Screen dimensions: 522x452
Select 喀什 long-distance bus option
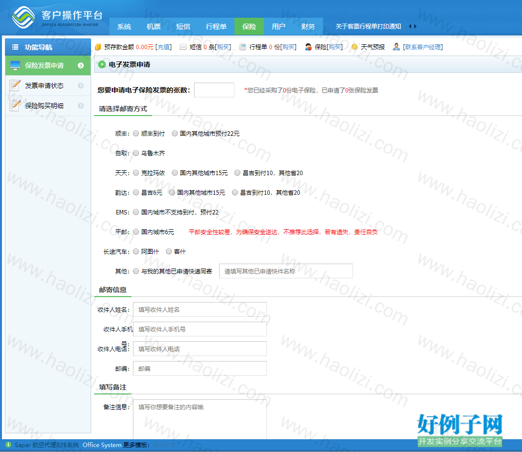point(169,251)
